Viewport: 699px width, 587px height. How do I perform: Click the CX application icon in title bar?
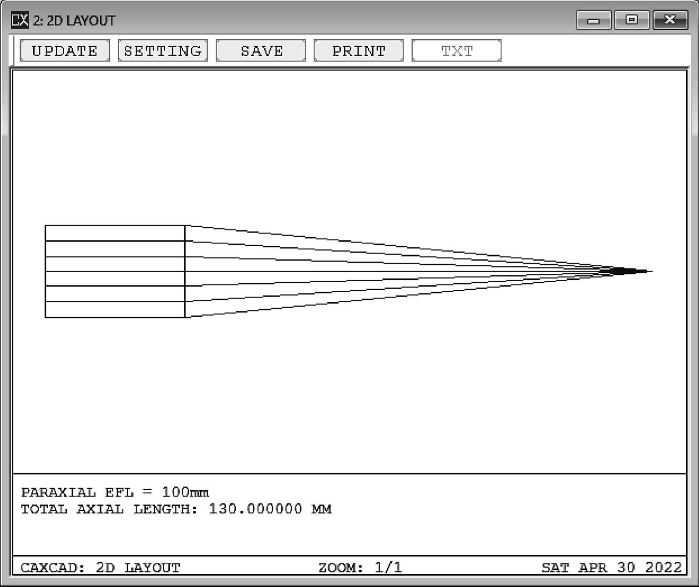point(20,20)
